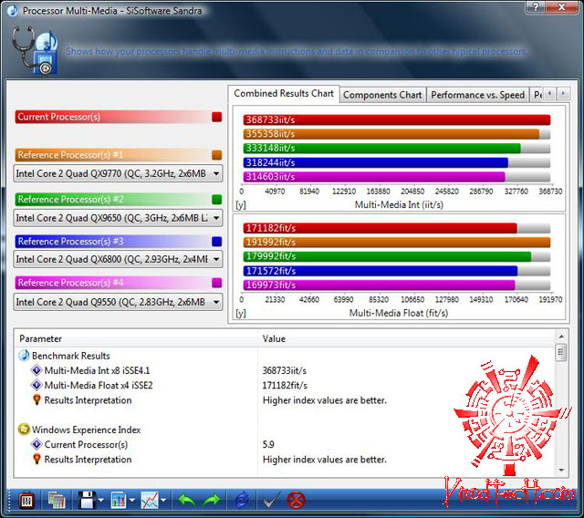Viewport: 584px width, 518px height.
Task: Click Results Interpretation under Benchmark Results
Action: point(88,400)
